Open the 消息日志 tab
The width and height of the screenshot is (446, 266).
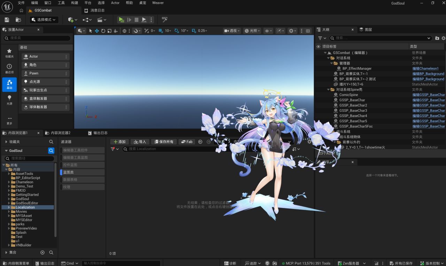point(94,10)
